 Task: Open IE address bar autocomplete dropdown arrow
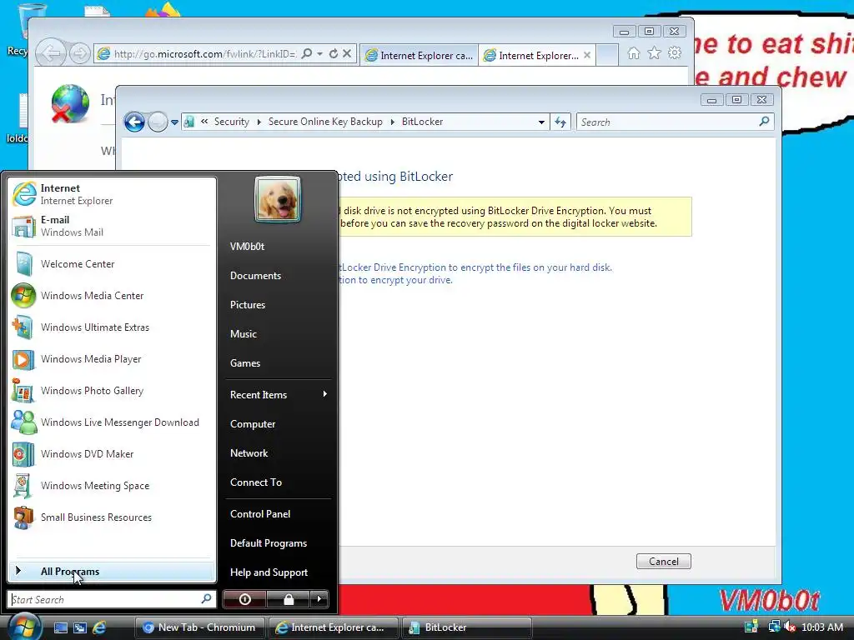point(319,53)
